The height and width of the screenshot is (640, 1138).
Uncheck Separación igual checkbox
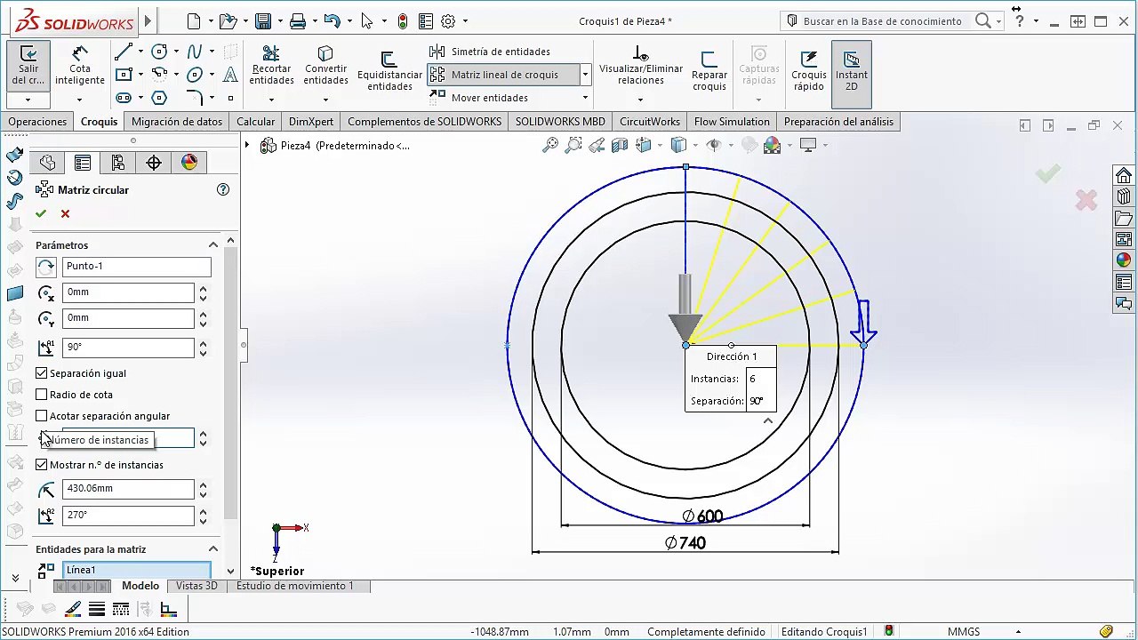(x=42, y=373)
